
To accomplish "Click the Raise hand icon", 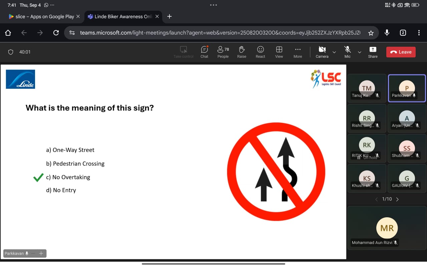I will click(242, 50).
